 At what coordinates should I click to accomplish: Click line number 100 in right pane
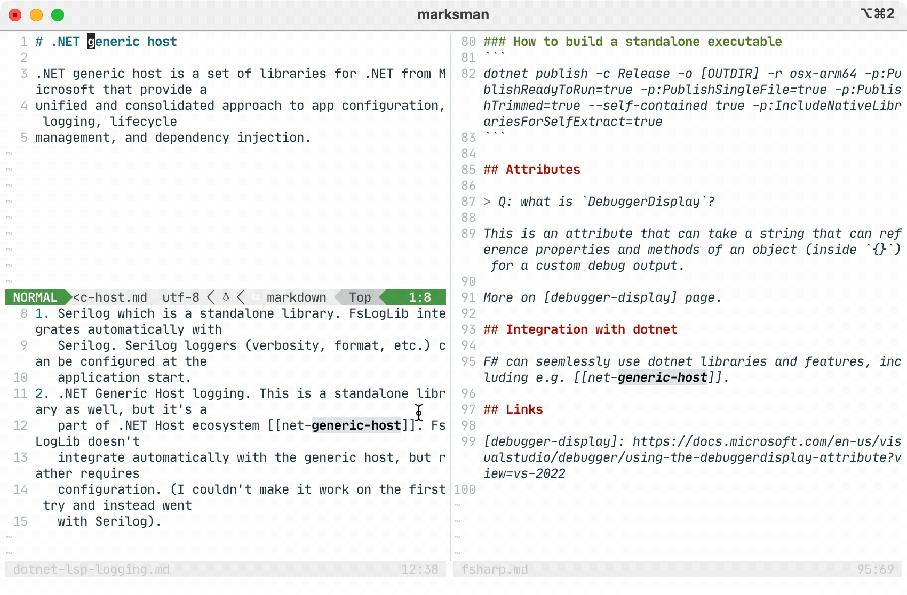tap(465, 489)
